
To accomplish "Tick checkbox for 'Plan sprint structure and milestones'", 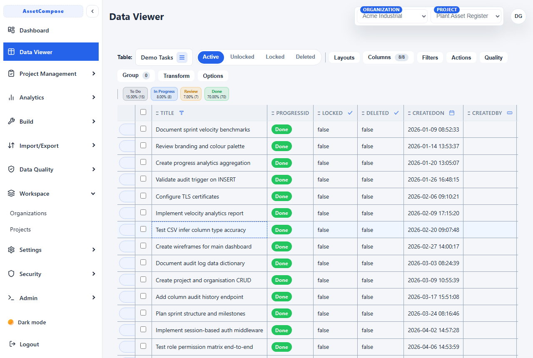I will (143, 313).
